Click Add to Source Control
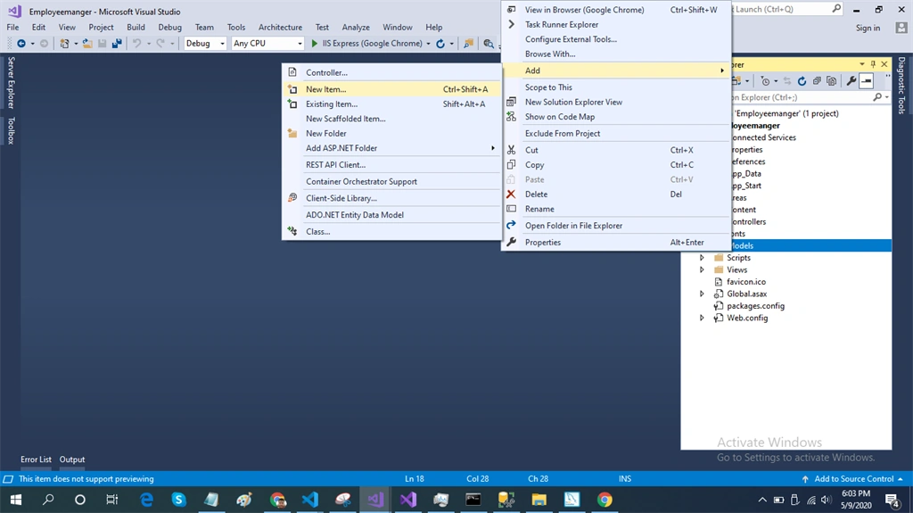913x513 pixels. click(x=853, y=478)
